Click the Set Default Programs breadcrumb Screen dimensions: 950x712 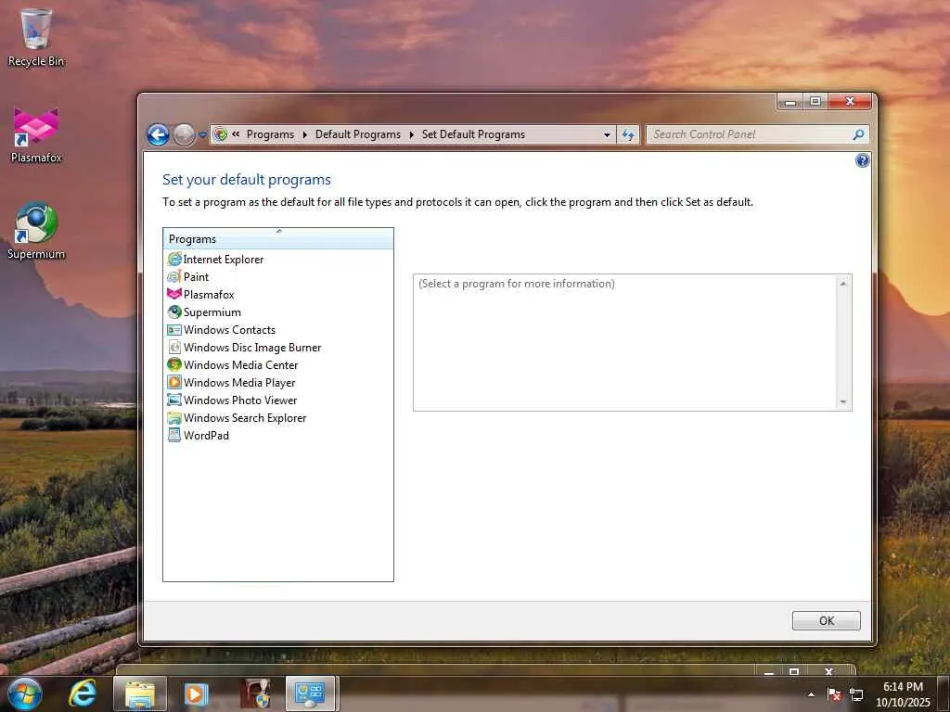(x=473, y=134)
